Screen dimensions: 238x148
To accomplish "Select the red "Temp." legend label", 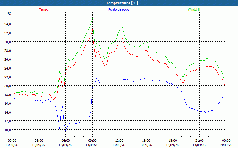I will point(43,9).
